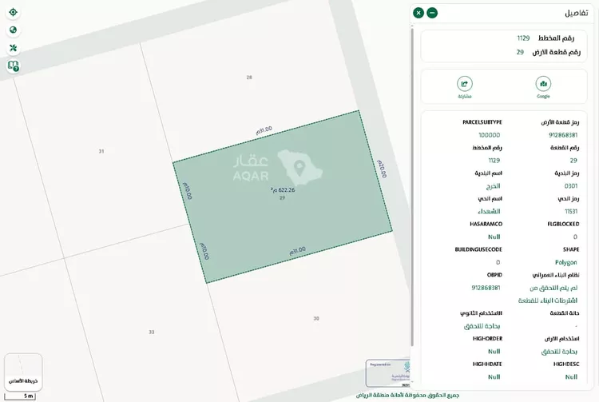
Task: Click the 622.26 م² area label
Action: pyautogui.click(x=283, y=190)
